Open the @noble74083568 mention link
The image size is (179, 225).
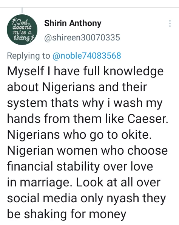87,56
